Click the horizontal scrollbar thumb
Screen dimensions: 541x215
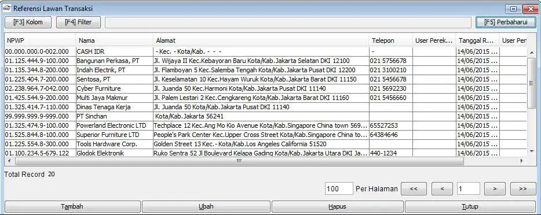(239, 161)
